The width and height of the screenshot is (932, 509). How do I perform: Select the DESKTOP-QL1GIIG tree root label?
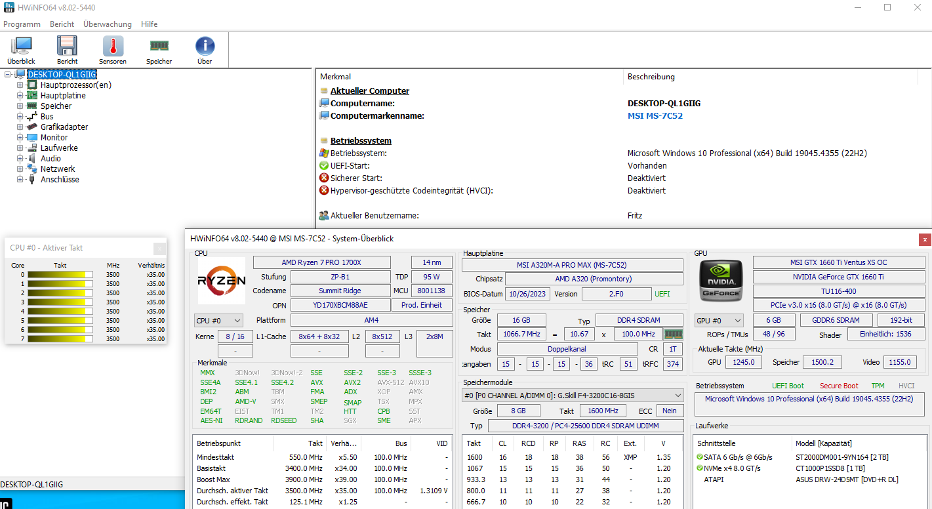[62, 74]
